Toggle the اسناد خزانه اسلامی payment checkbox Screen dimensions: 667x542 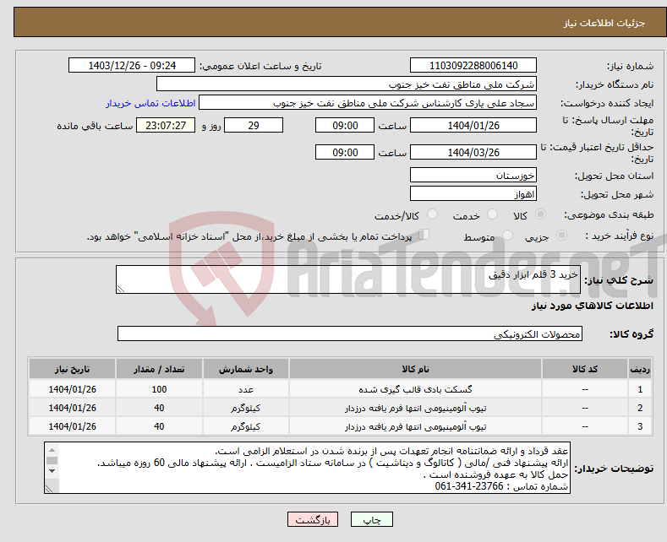[424, 234]
